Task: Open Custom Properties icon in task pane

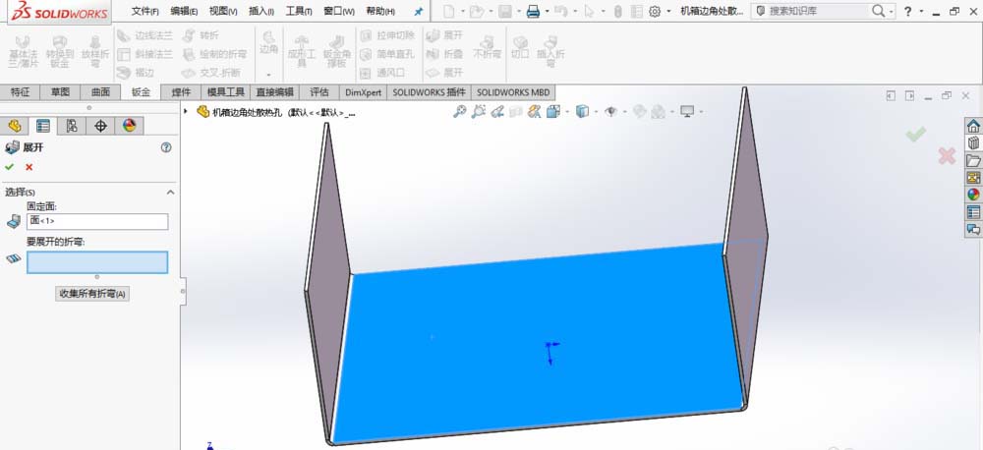Action: 973,212
